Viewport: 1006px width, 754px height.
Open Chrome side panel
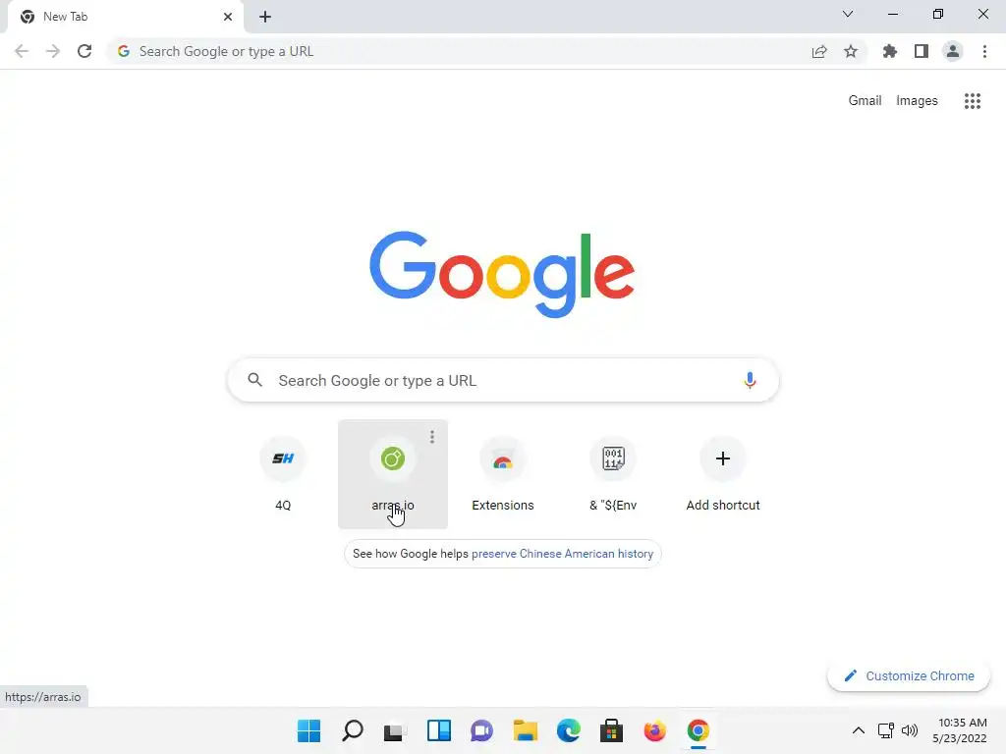[922, 51]
